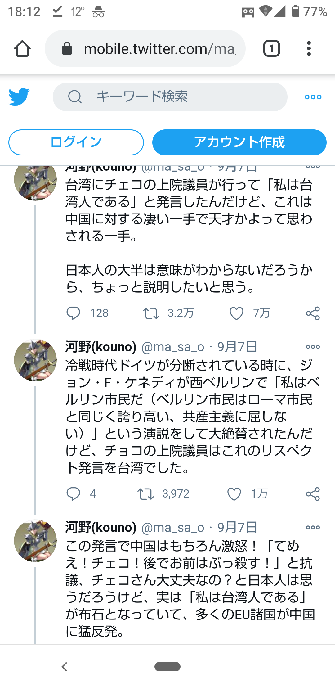Open the browser tab switcher
Viewport: 335px width, 689px height.
pos(271,49)
